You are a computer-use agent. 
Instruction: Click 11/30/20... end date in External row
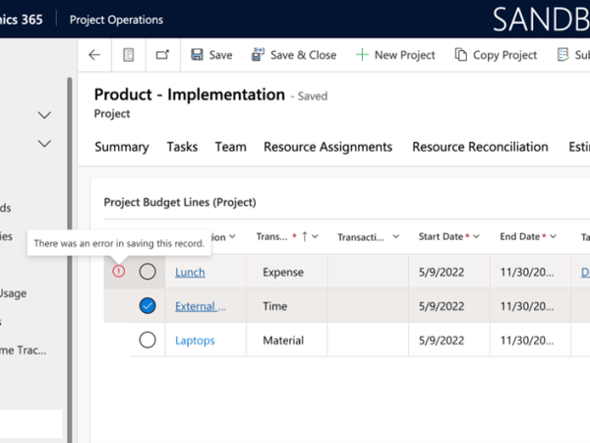click(527, 306)
